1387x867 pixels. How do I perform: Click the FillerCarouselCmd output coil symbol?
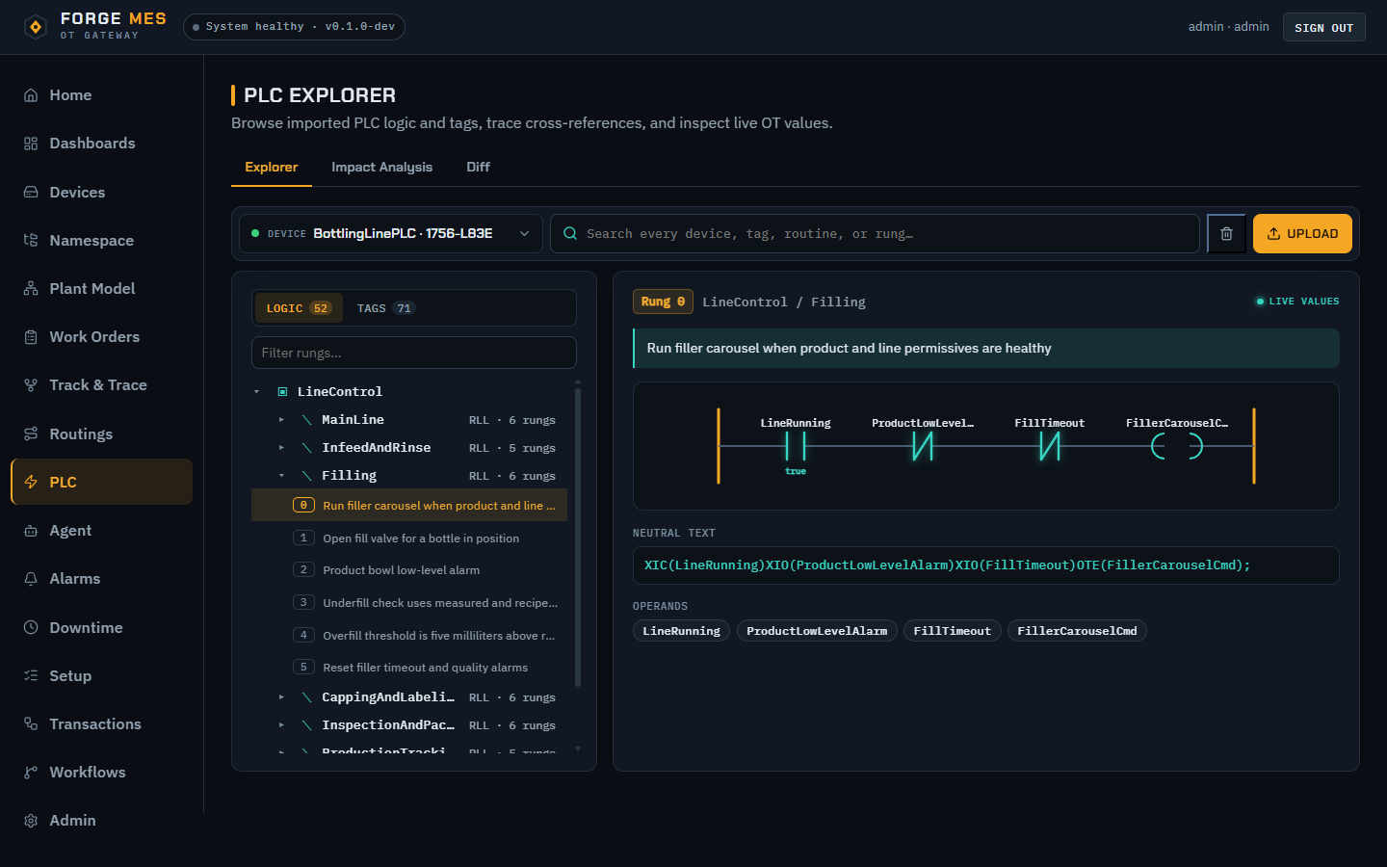[1177, 446]
